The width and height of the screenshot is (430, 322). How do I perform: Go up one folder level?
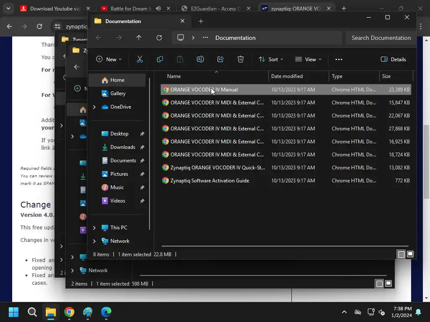click(x=139, y=38)
